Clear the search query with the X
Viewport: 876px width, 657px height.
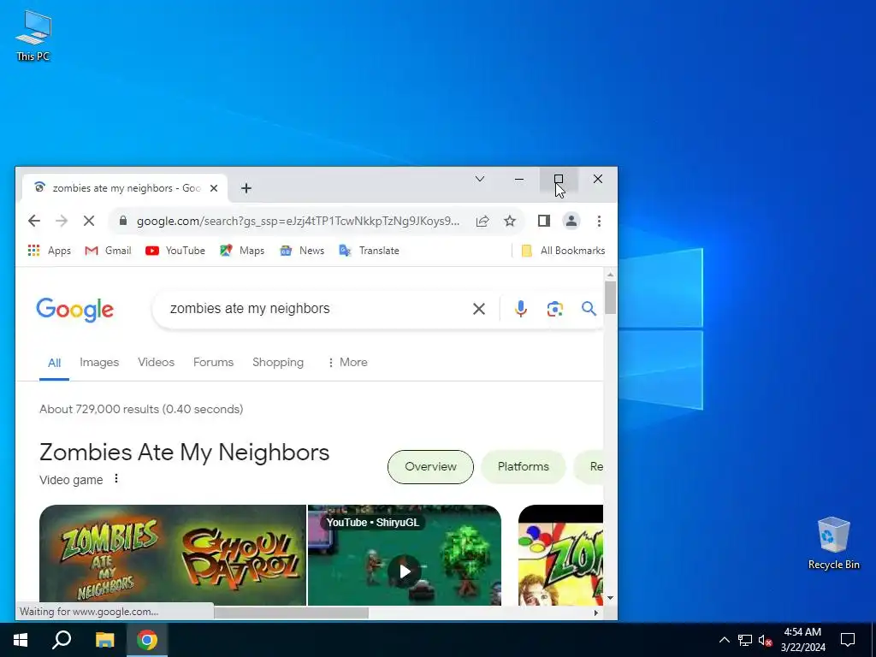(479, 309)
